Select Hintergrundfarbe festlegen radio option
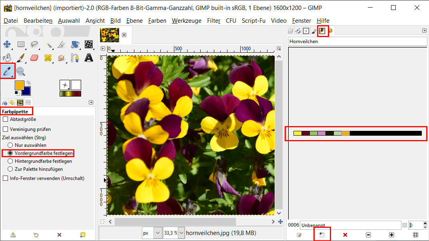This screenshot has height=241, width=429. pos(10,161)
